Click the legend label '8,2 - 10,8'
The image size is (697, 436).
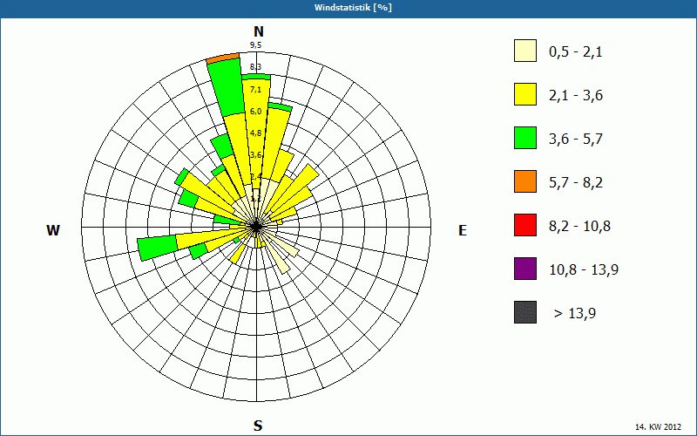(x=579, y=227)
